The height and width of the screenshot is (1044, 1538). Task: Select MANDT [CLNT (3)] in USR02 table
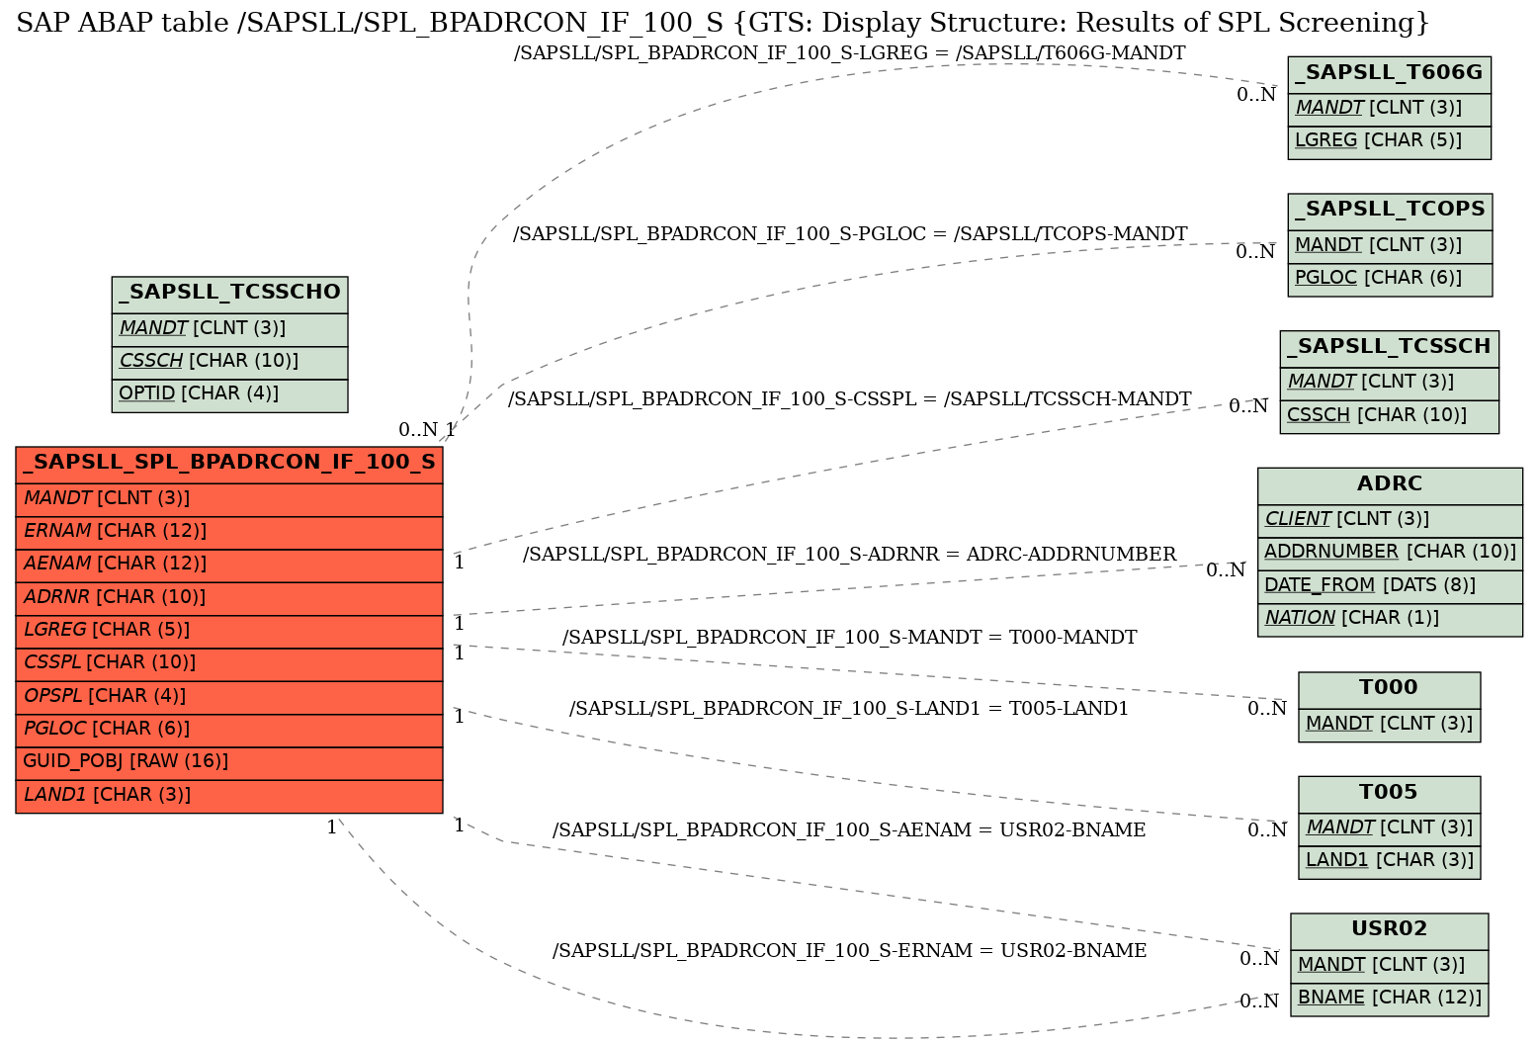pyautogui.click(x=1389, y=966)
